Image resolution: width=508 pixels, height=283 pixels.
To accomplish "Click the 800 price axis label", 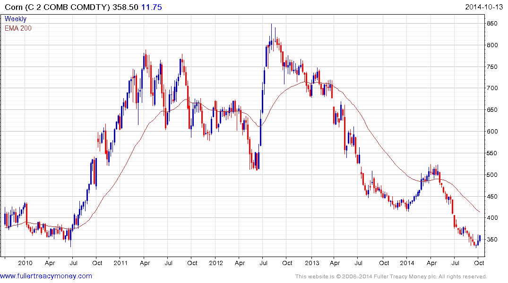I will pos(492,45).
